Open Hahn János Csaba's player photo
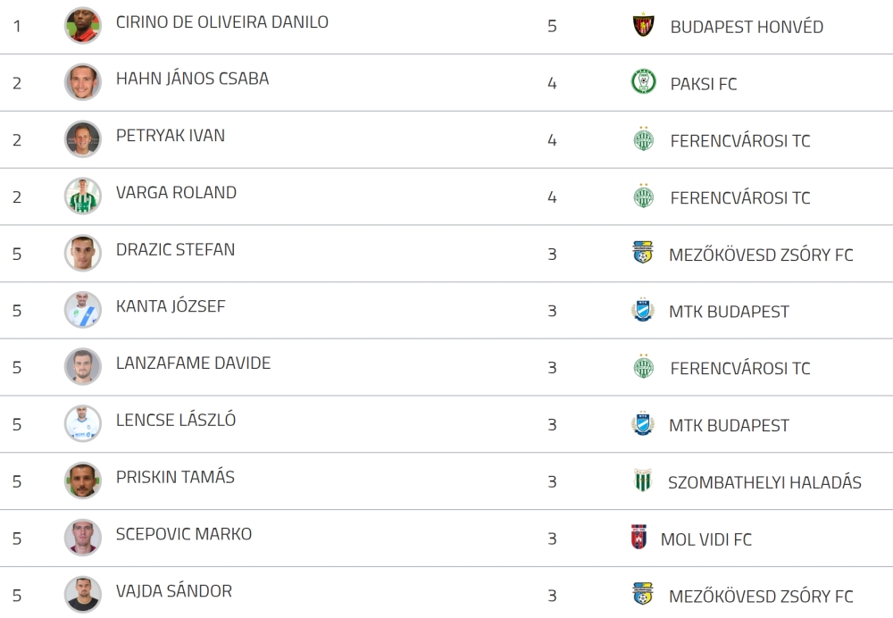 (x=83, y=82)
